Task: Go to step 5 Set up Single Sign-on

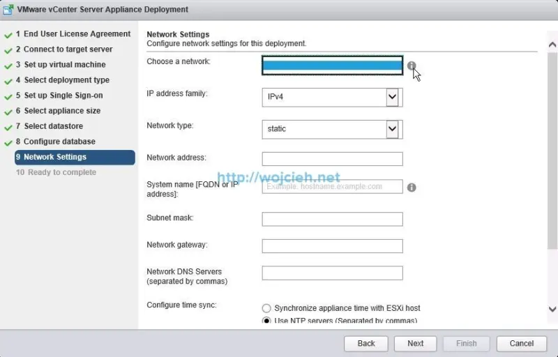Action: [59, 96]
